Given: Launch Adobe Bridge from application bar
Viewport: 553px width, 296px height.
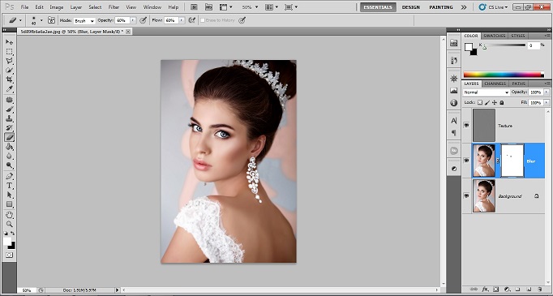Looking at the screenshot, I should 194,7.
